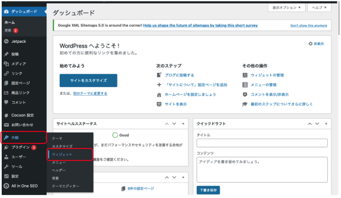Viewport: 341px width, 198px height.
Task: Move サイトヘルスステータス panel down
Action: 174,124
